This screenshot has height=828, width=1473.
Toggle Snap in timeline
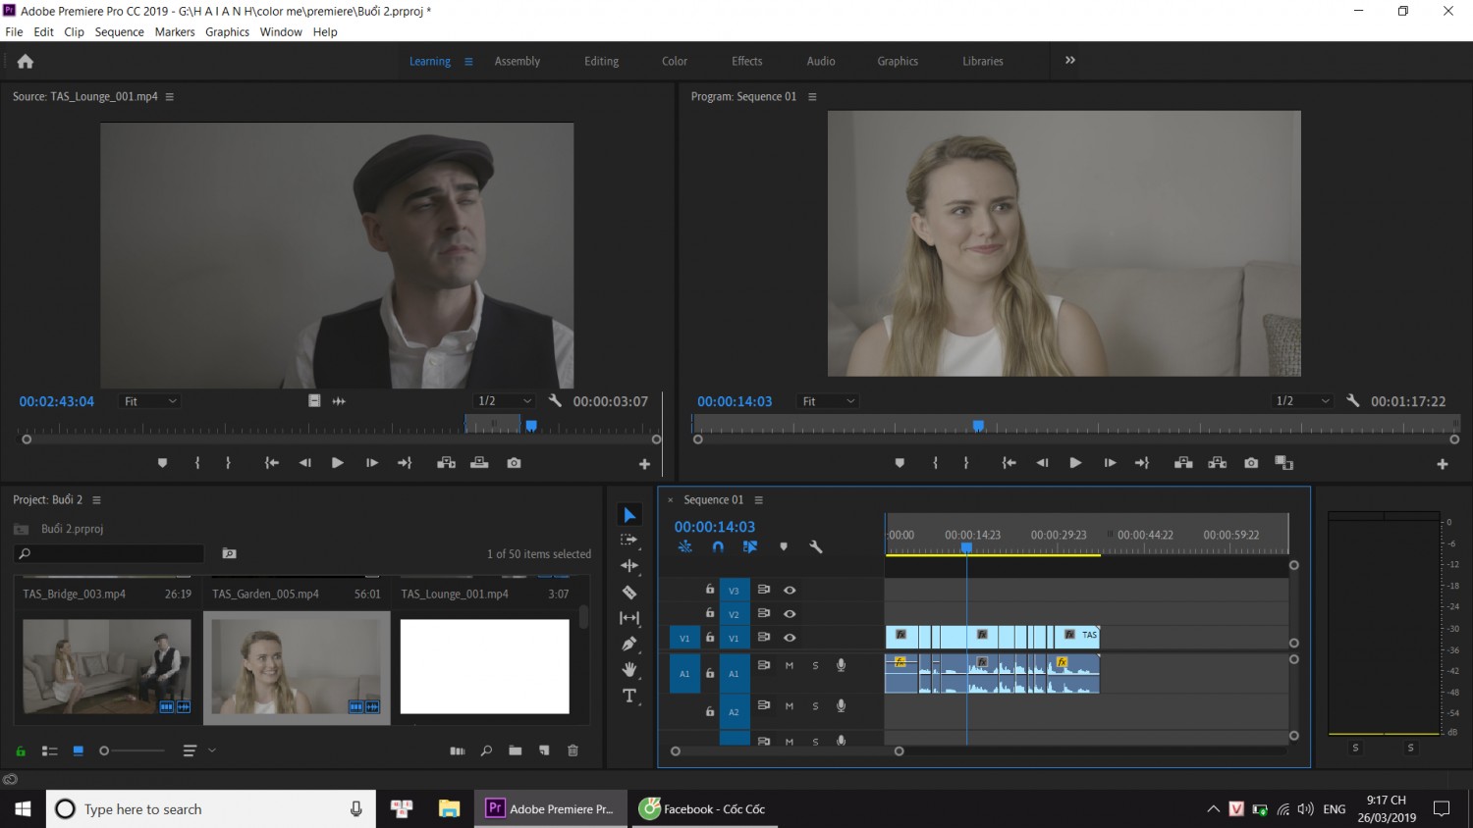point(718,546)
